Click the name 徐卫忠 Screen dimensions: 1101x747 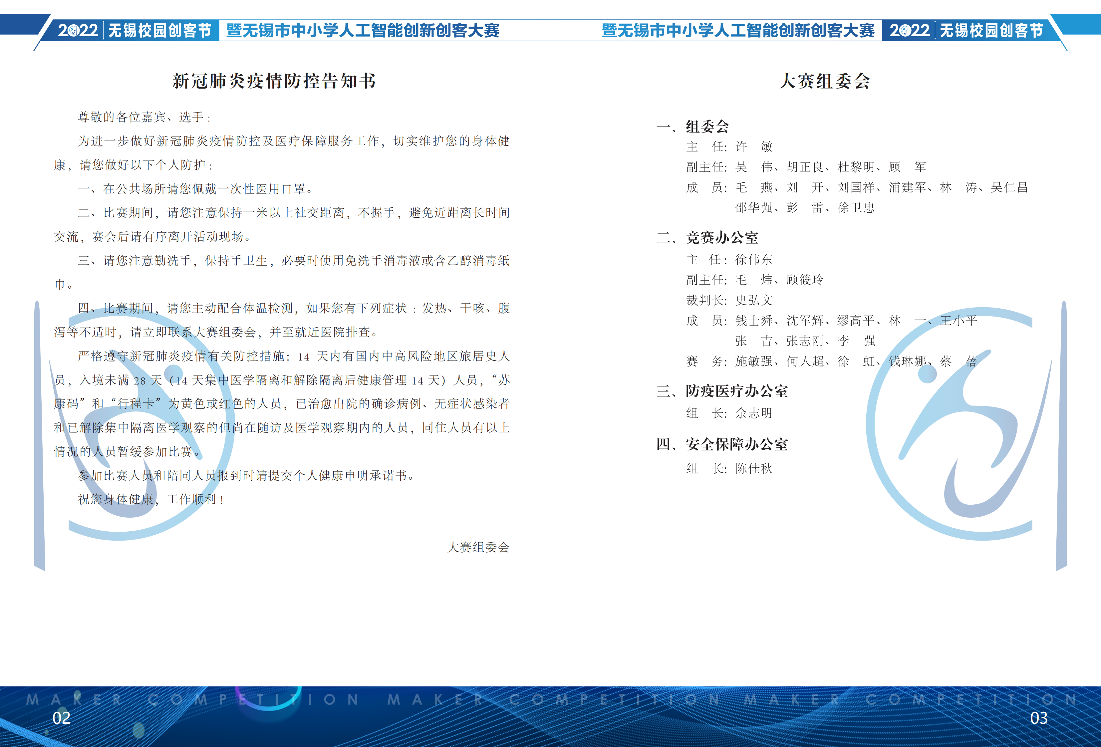pyautogui.click(x=856, y=207)
